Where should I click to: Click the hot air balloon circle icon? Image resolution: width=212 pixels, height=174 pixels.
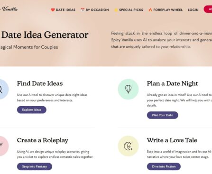(x=128, y=89)
